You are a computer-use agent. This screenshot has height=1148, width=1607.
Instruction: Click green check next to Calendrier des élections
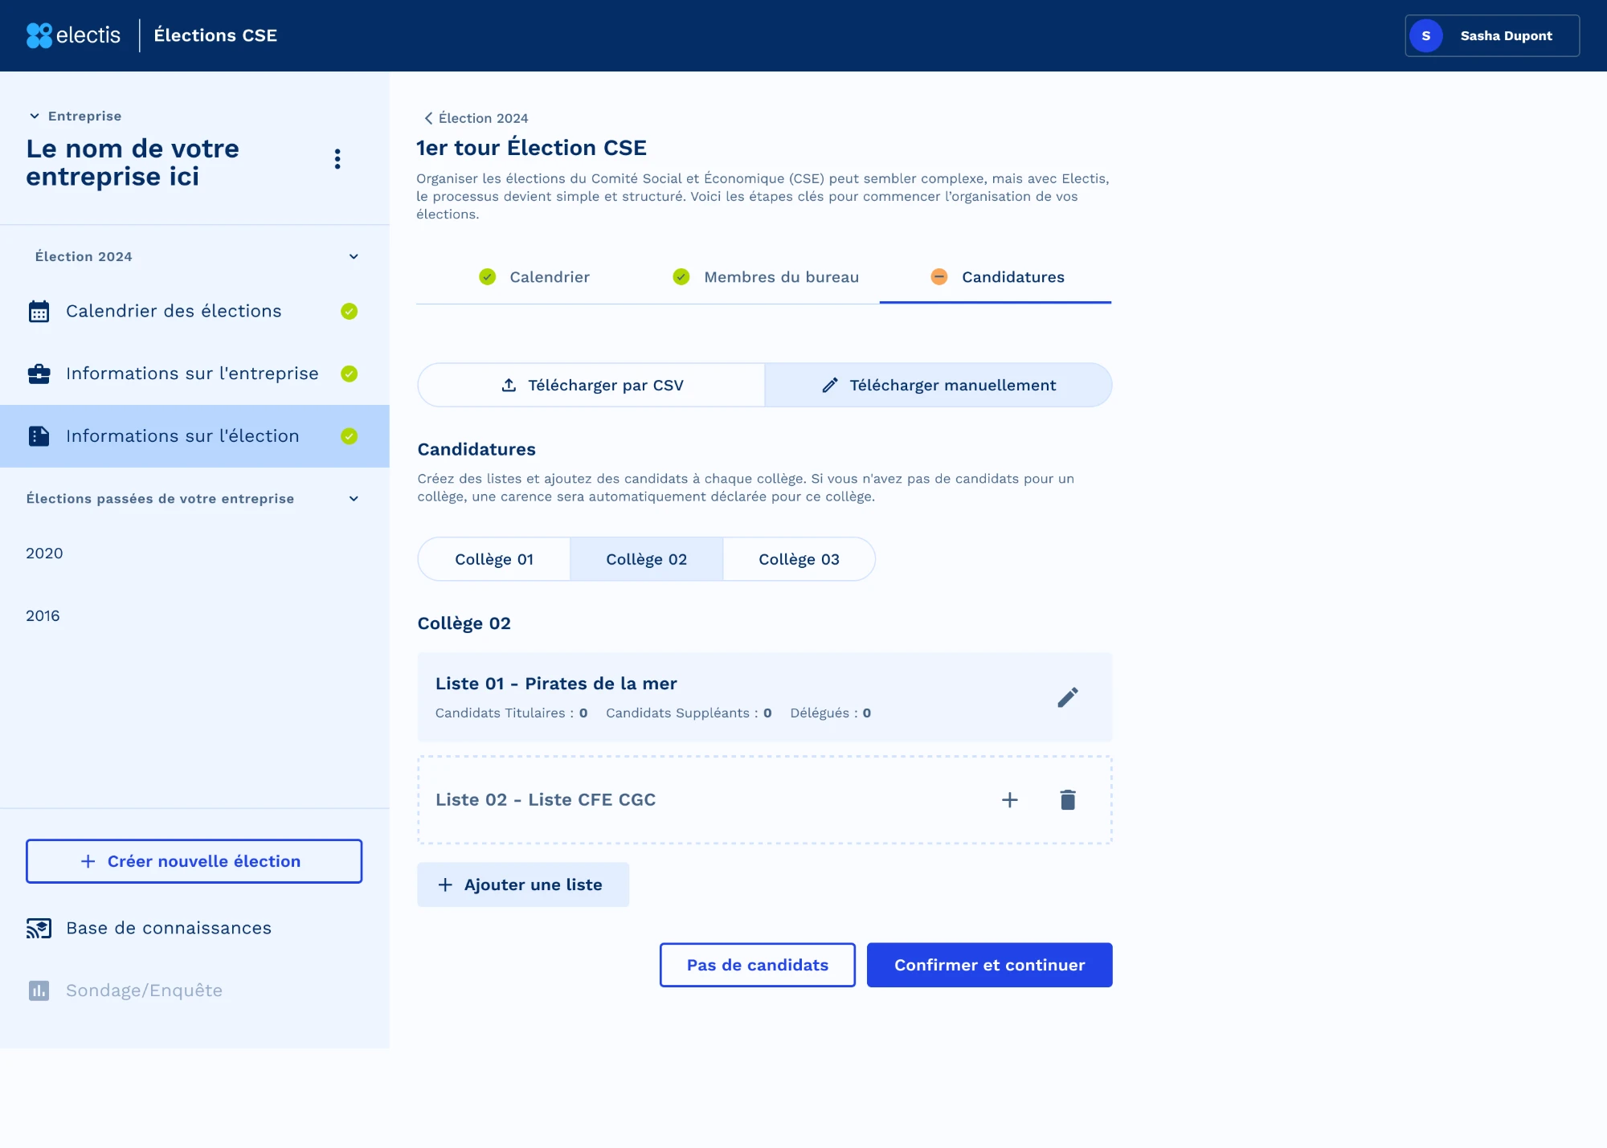pos(349,312)
